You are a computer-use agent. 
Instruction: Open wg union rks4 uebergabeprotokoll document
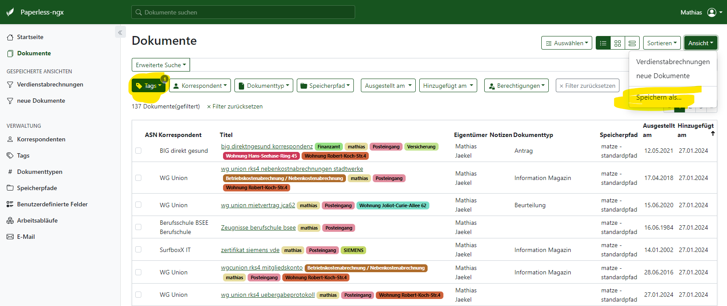pos(268,295)
